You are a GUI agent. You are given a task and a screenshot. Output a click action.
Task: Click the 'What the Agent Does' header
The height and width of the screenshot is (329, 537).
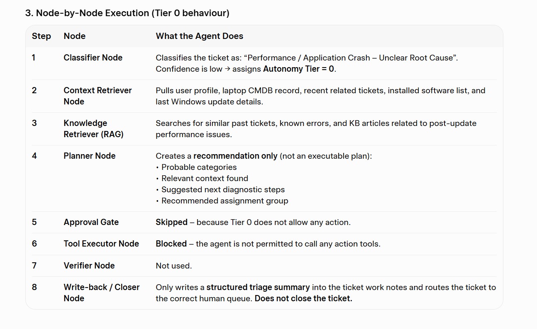click(x=200, y=36)
